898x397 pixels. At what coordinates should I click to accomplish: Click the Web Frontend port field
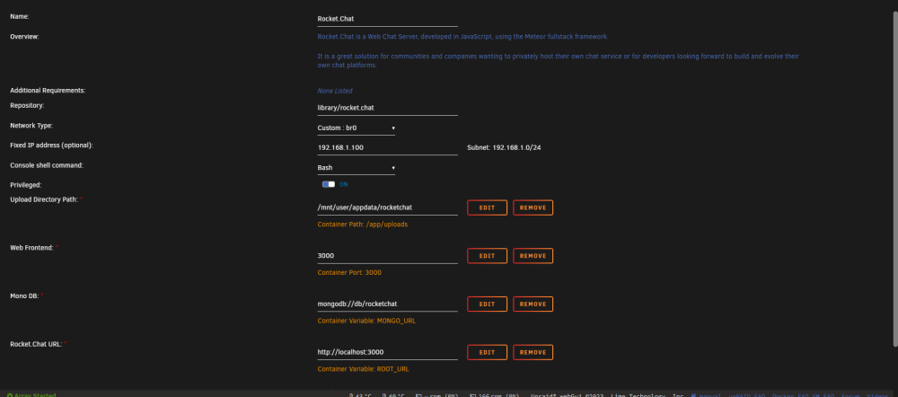tap(388, 256)
